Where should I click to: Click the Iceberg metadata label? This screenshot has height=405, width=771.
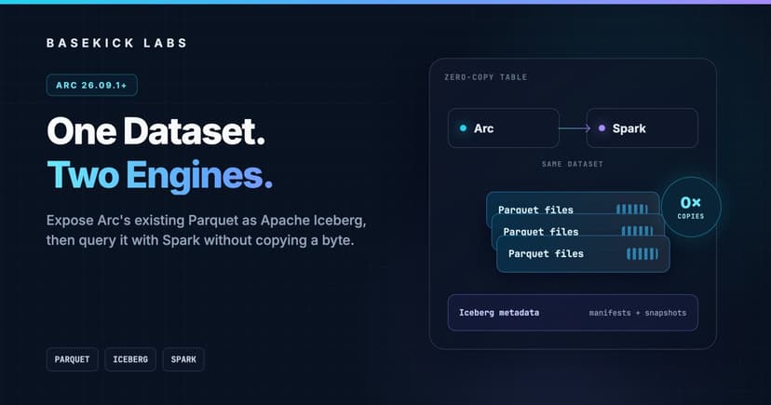pos(499,313)
